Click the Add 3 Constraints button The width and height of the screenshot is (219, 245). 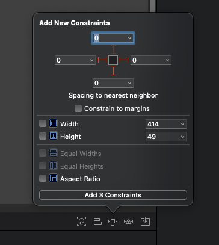coord(113,195)
